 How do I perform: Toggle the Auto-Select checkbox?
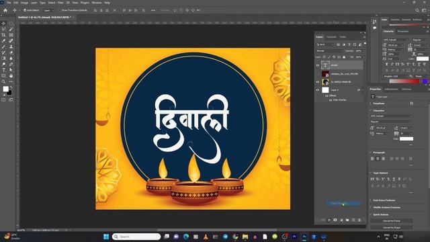(x=25, y=10)
